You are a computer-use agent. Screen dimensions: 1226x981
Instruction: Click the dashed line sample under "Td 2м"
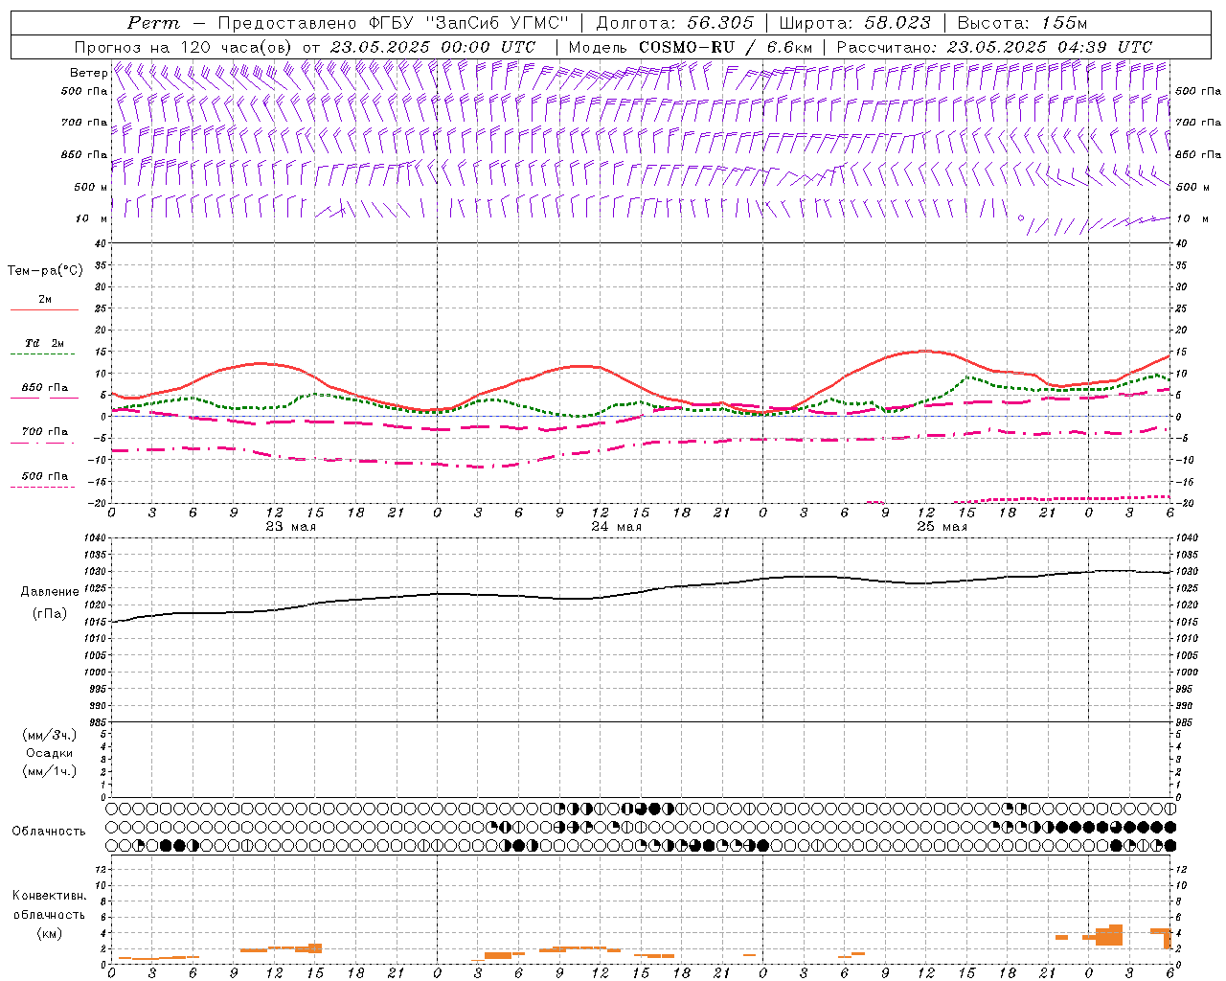[x=42, y=354]
